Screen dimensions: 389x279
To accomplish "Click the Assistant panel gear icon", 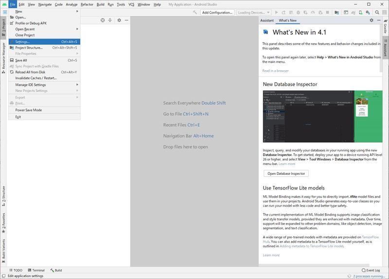I will pos(371,20).
